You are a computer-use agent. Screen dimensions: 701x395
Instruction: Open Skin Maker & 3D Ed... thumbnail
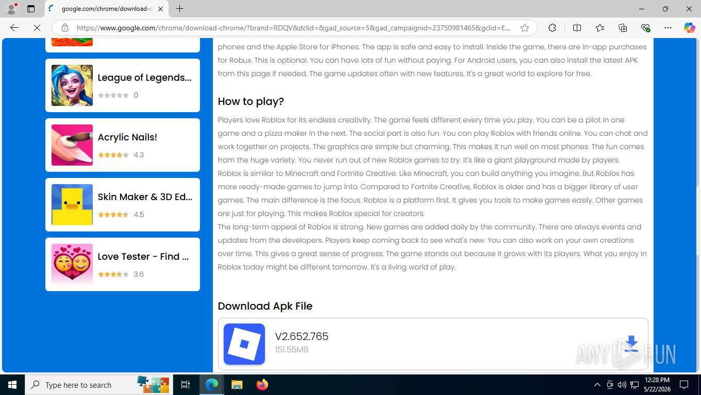pyautogui.click(x=72, y=205)
